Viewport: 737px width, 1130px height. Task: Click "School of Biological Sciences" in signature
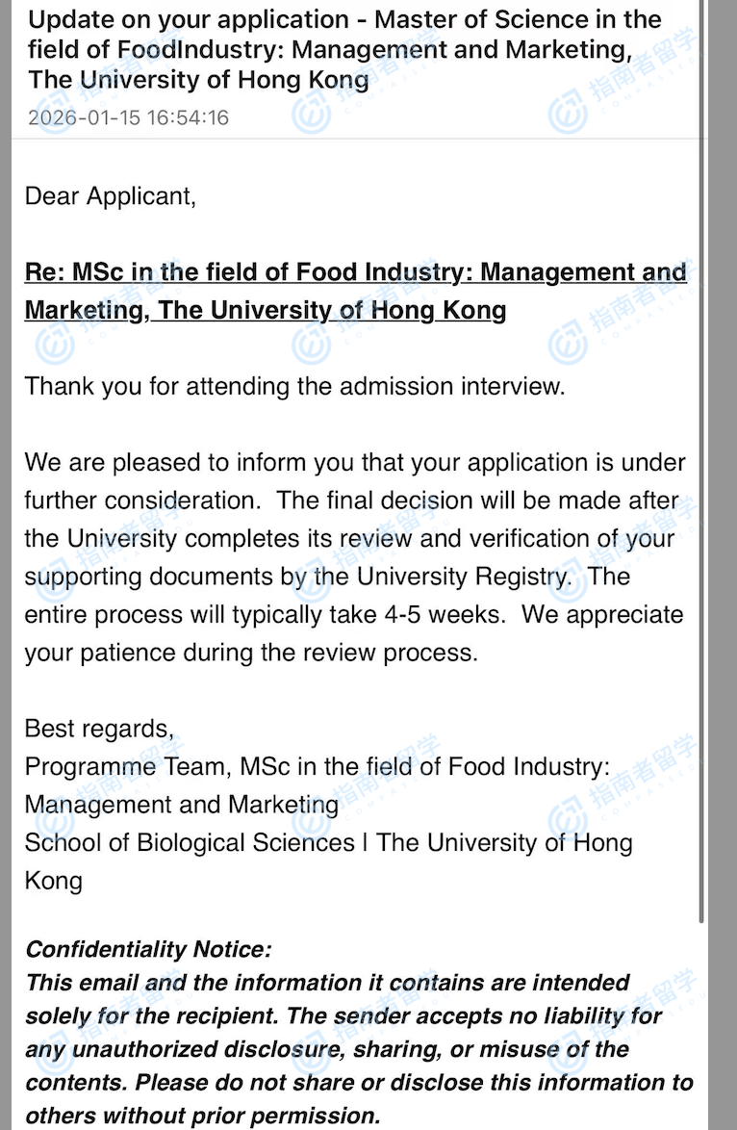click(190, 842)
